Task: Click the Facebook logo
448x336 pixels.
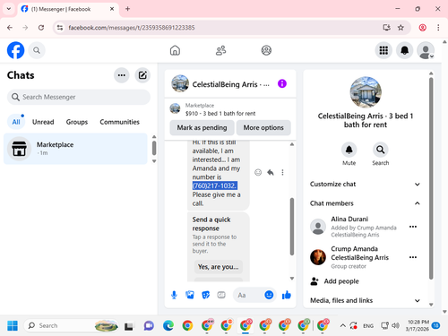Action: 15,50
